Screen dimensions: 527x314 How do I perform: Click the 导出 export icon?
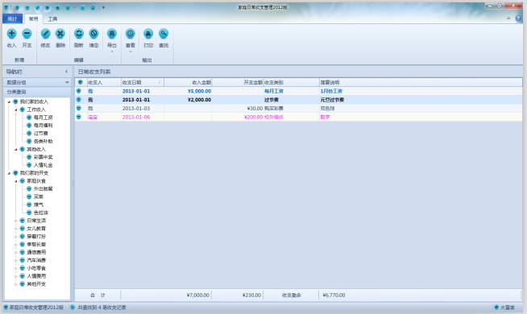click(x=111, y=34)
